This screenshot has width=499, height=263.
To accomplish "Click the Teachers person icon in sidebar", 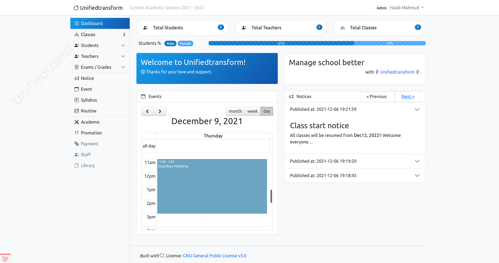I will pos(77,56).
